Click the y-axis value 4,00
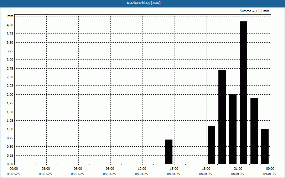 (x=10, y=25)
